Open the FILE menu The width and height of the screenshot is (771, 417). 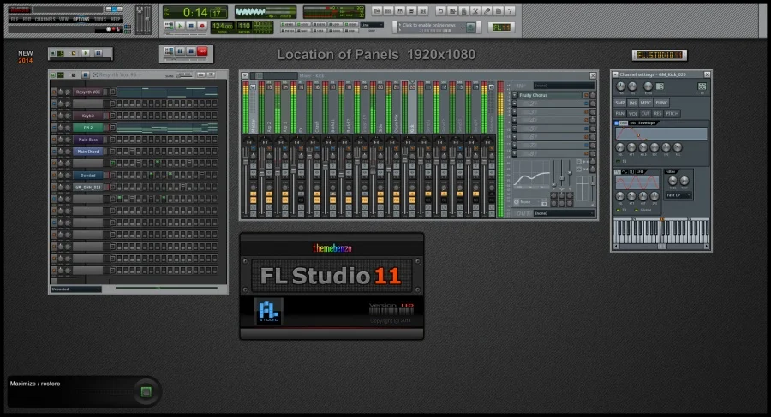pyautogui.click(x=15, y=19)
